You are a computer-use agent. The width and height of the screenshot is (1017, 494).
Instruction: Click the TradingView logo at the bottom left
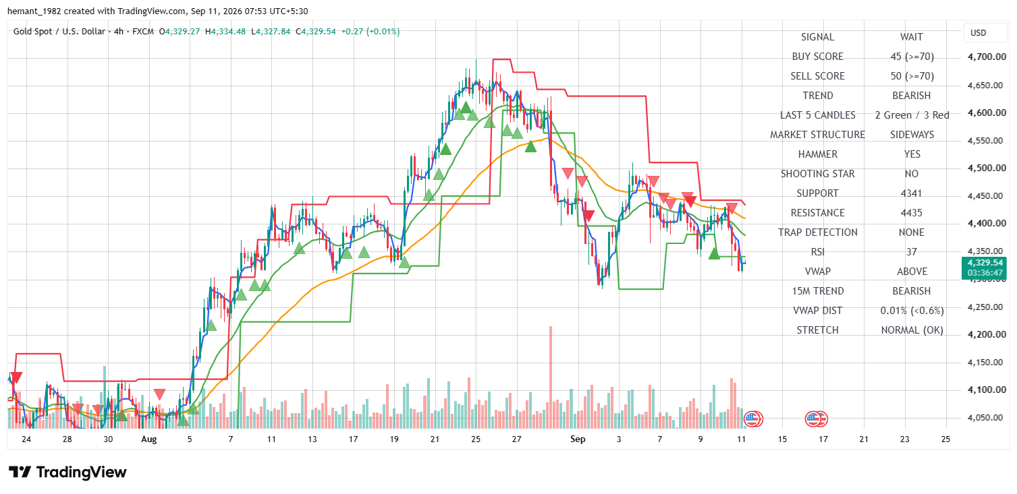tap(67, 472)
